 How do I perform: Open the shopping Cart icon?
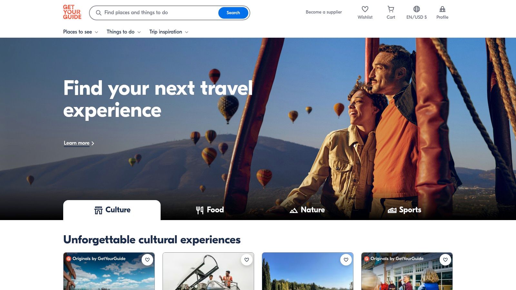391,9
